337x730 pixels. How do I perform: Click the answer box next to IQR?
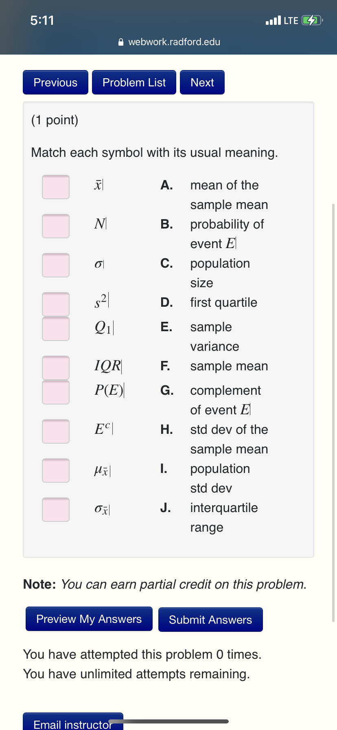click(55, 367)
